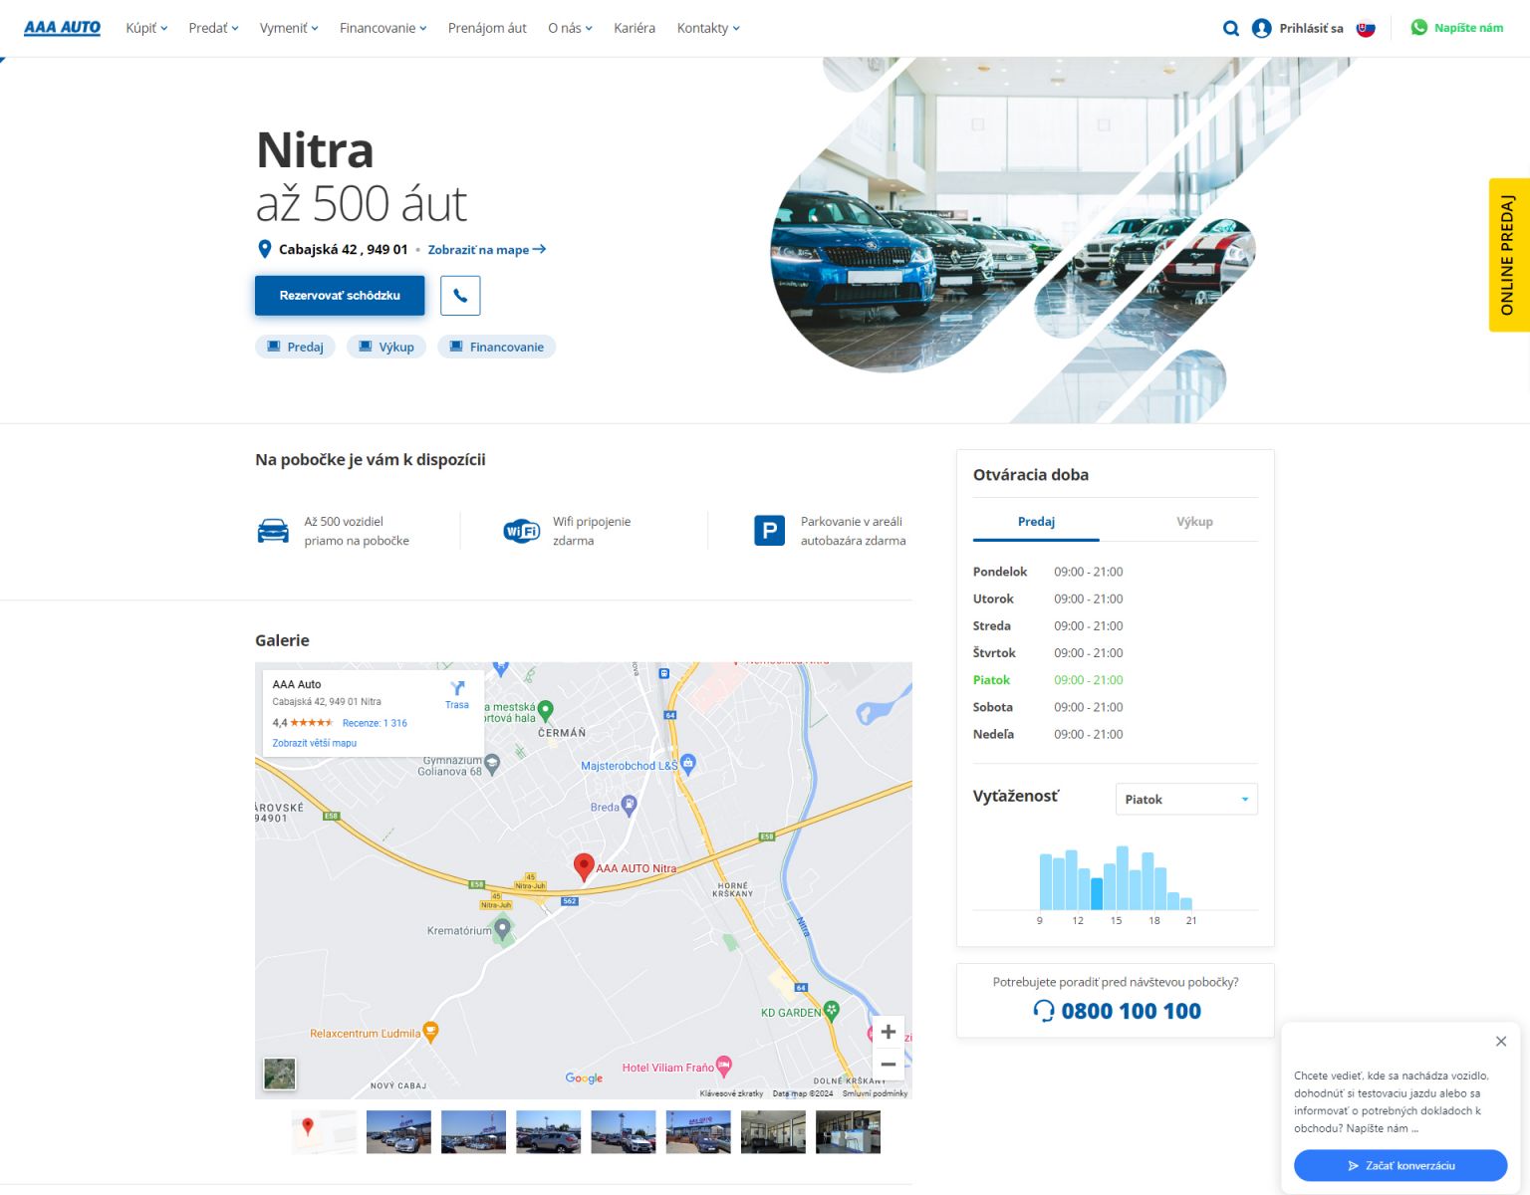Start chat with Začať konverzáciu button
The height and width of the screenshot is (1195, 1530).
pyautogui.click(x=1400, y=1165)
